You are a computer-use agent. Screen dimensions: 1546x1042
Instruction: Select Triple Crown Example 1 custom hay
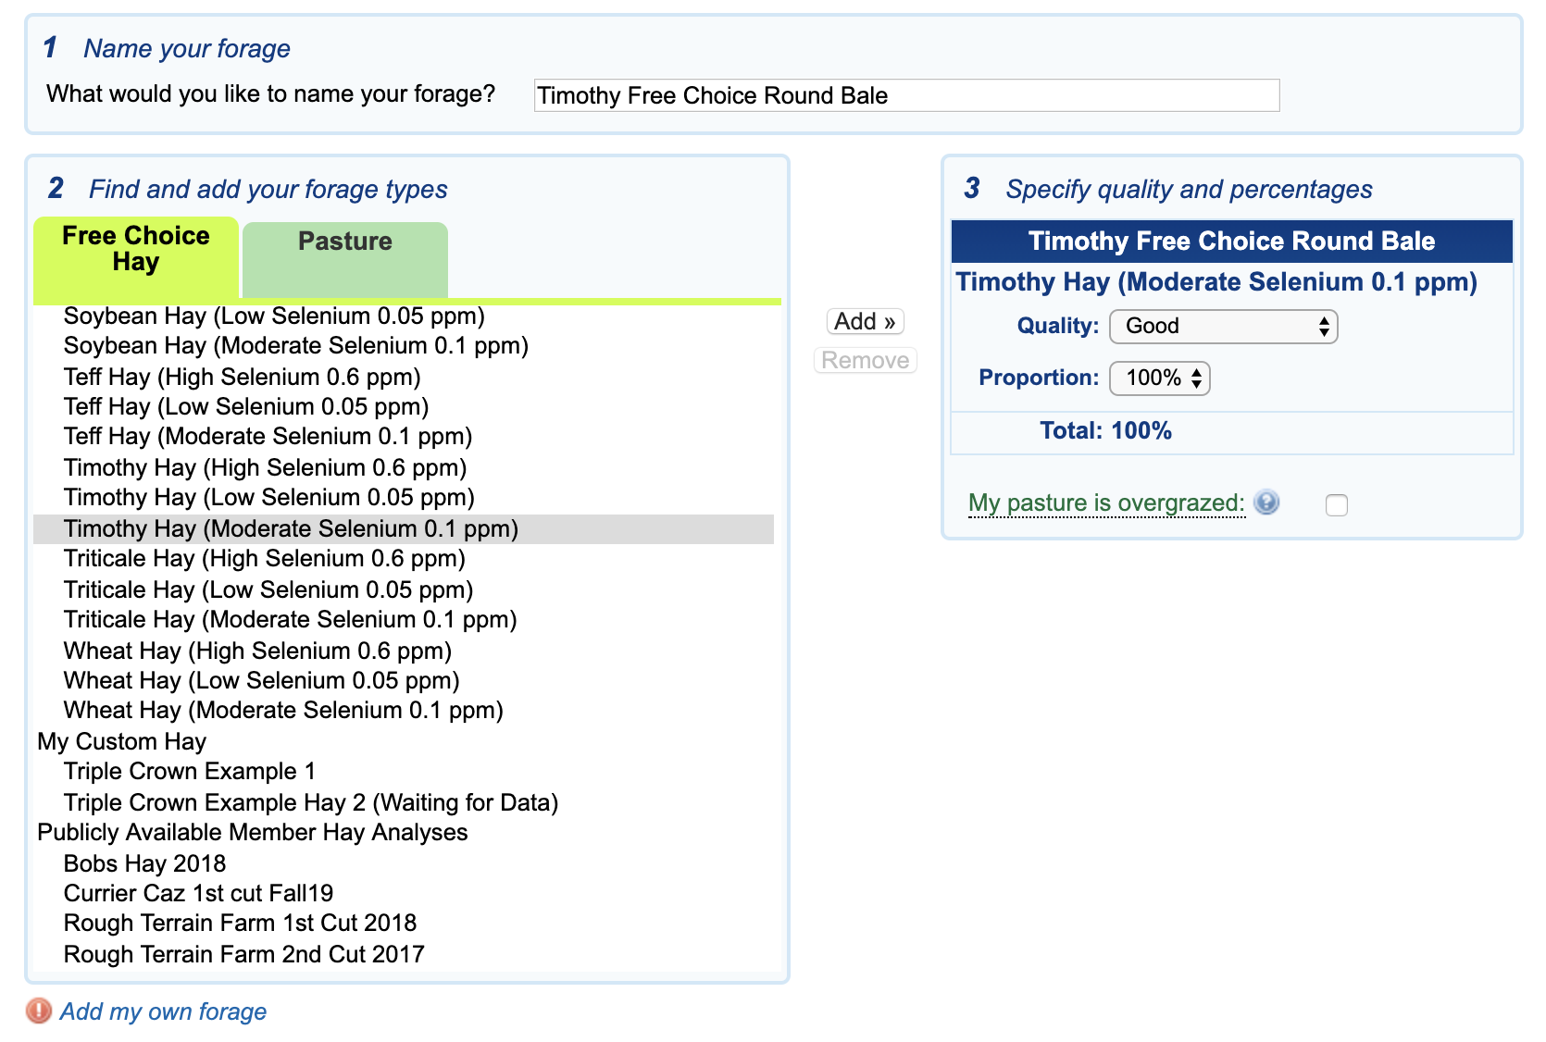189,771
